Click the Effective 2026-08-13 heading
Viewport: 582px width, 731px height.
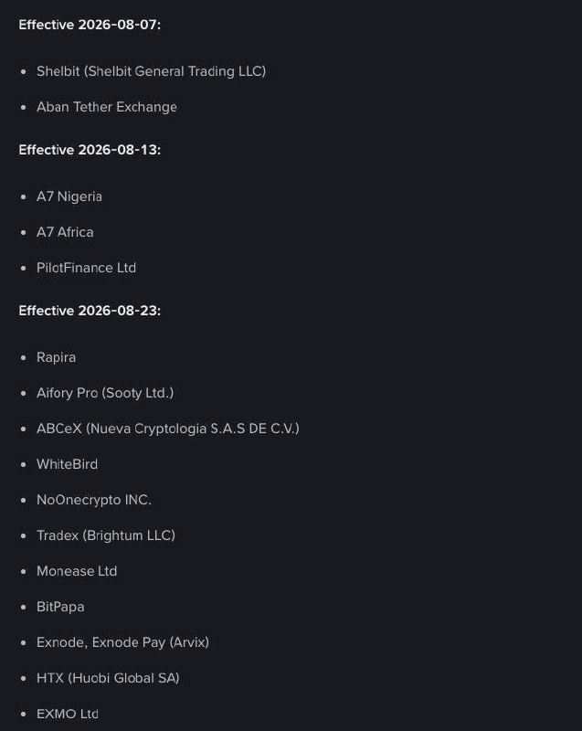90,150
